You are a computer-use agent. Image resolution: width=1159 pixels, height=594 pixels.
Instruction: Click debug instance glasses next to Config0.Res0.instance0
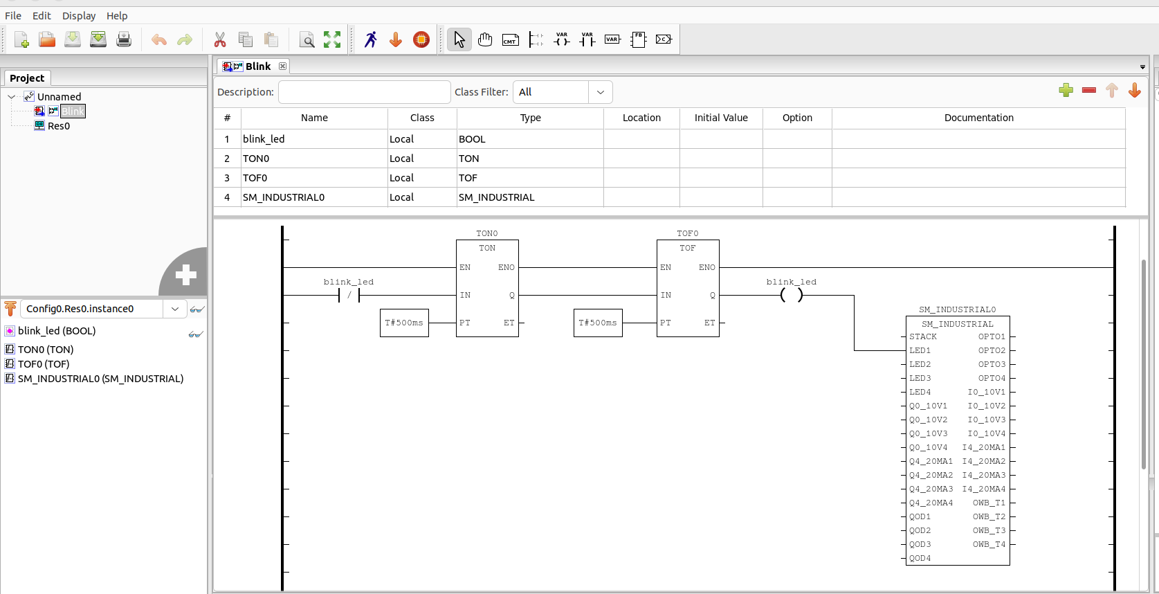pos(197,309)
